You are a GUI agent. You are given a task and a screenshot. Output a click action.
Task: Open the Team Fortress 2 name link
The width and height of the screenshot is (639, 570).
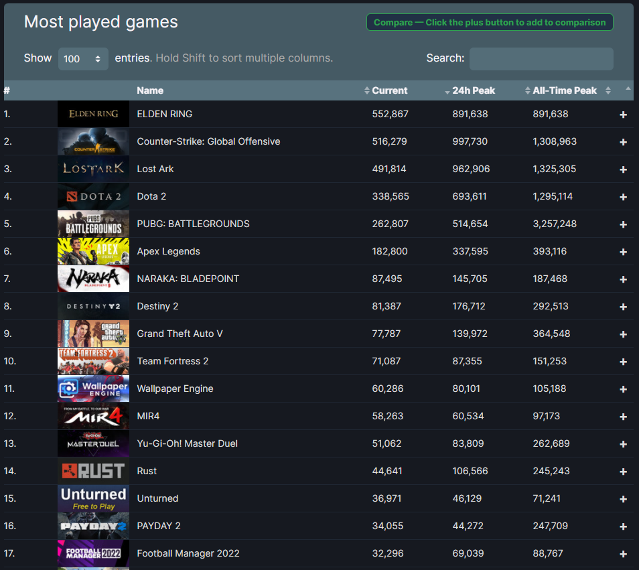click(173, 361)
